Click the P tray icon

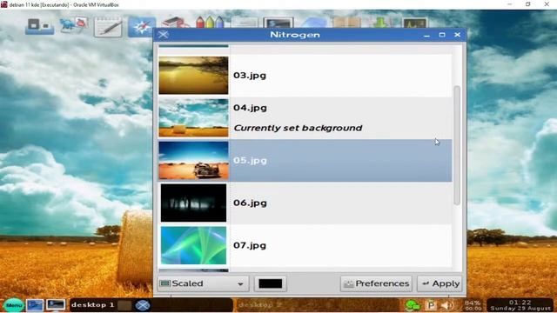point(432,305)
